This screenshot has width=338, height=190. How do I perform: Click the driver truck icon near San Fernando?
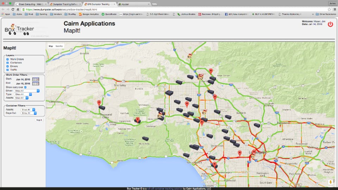tap(200, 76)
